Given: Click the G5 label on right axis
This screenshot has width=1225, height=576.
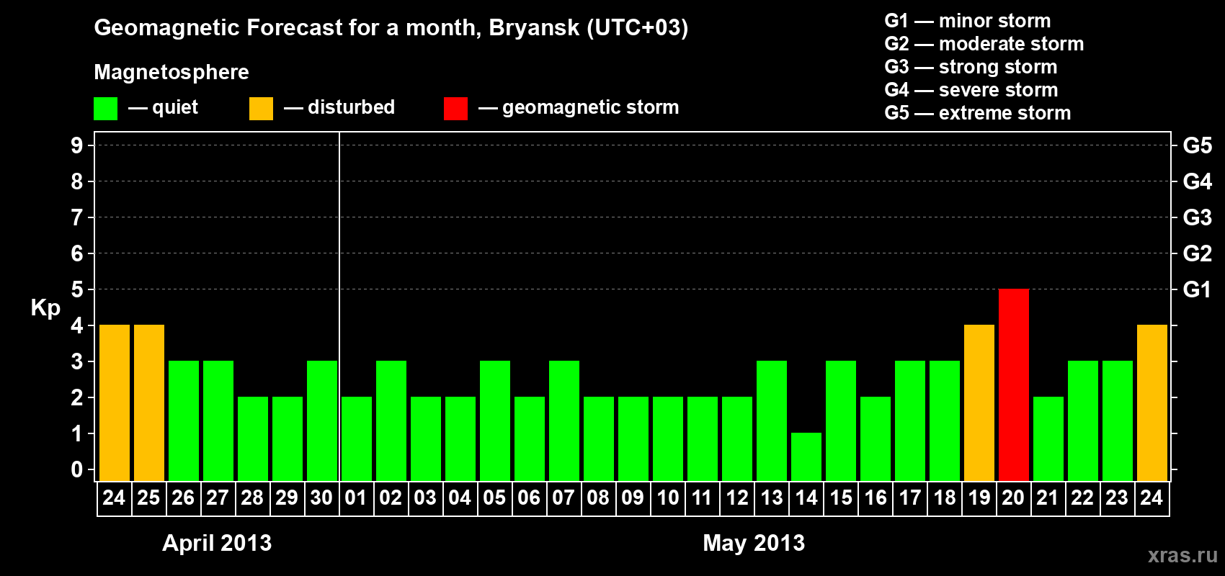Looking at the screenshot, I should pos(1198,145).
